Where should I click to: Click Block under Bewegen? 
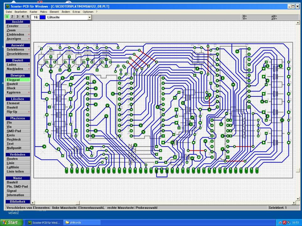pos(11,88)
